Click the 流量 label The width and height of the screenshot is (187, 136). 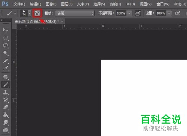(x=150, y=13)
